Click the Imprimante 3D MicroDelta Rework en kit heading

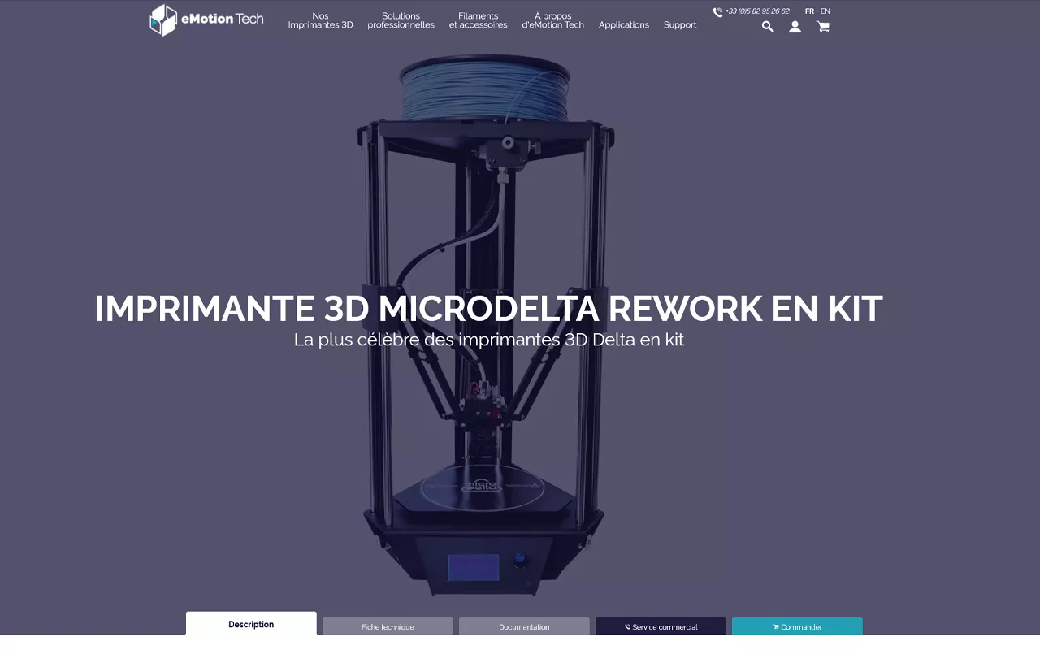click(488, 309)
